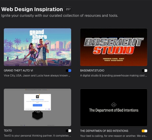Click the diamond logo icon in Bed Intentions preview
Image resolution: width=152 pixels, height=140 pixels.
113,104
